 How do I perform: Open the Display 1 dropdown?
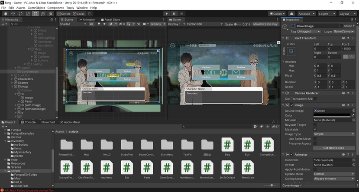click(177, 24)
